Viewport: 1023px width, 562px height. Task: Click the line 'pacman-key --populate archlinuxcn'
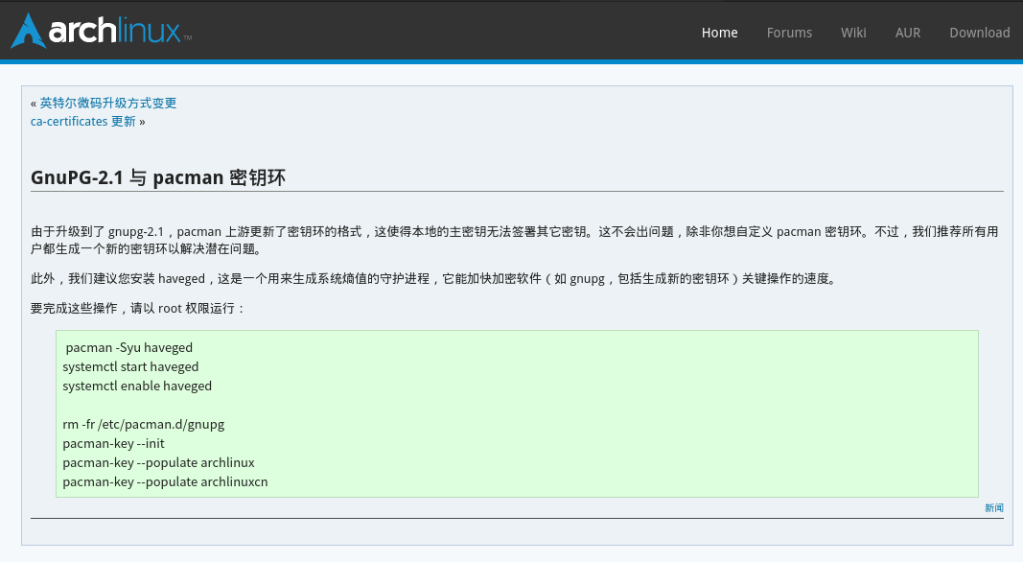coord(165,481)
